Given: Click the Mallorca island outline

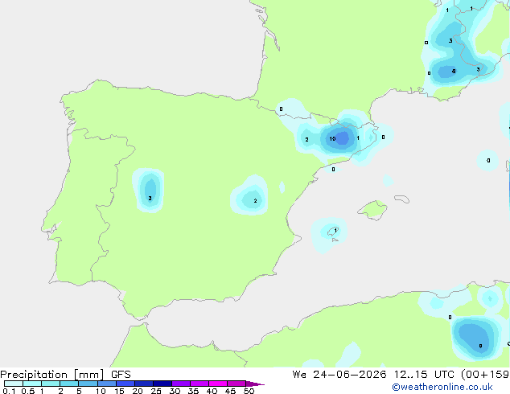Looking at the screenshot, I should pyautogui.click(x=372, y=211).
